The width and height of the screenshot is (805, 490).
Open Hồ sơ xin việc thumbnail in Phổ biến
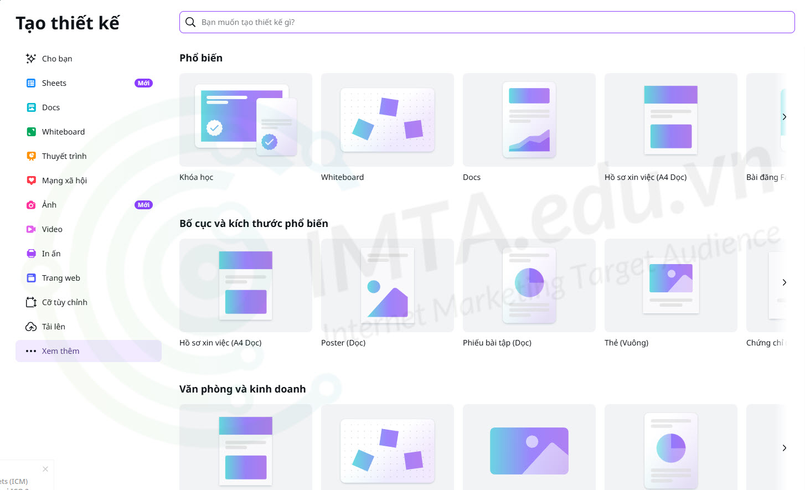coord(671,120)
